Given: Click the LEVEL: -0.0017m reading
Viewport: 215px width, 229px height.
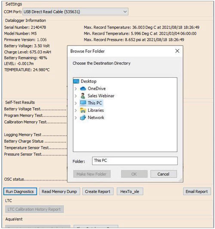Looking at the screenshot, I should click(19, 64).
